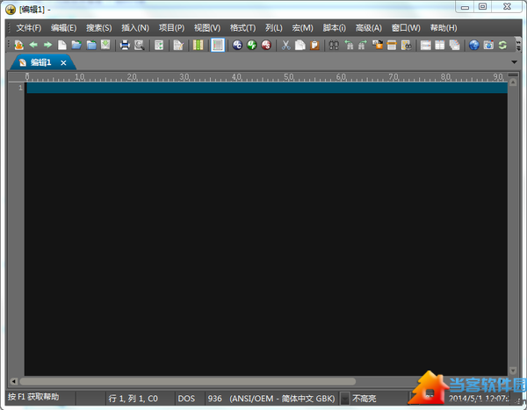This screenshot has width=527, height=410.
Task: Copy selection with the double-page icon
Action: 300,45
